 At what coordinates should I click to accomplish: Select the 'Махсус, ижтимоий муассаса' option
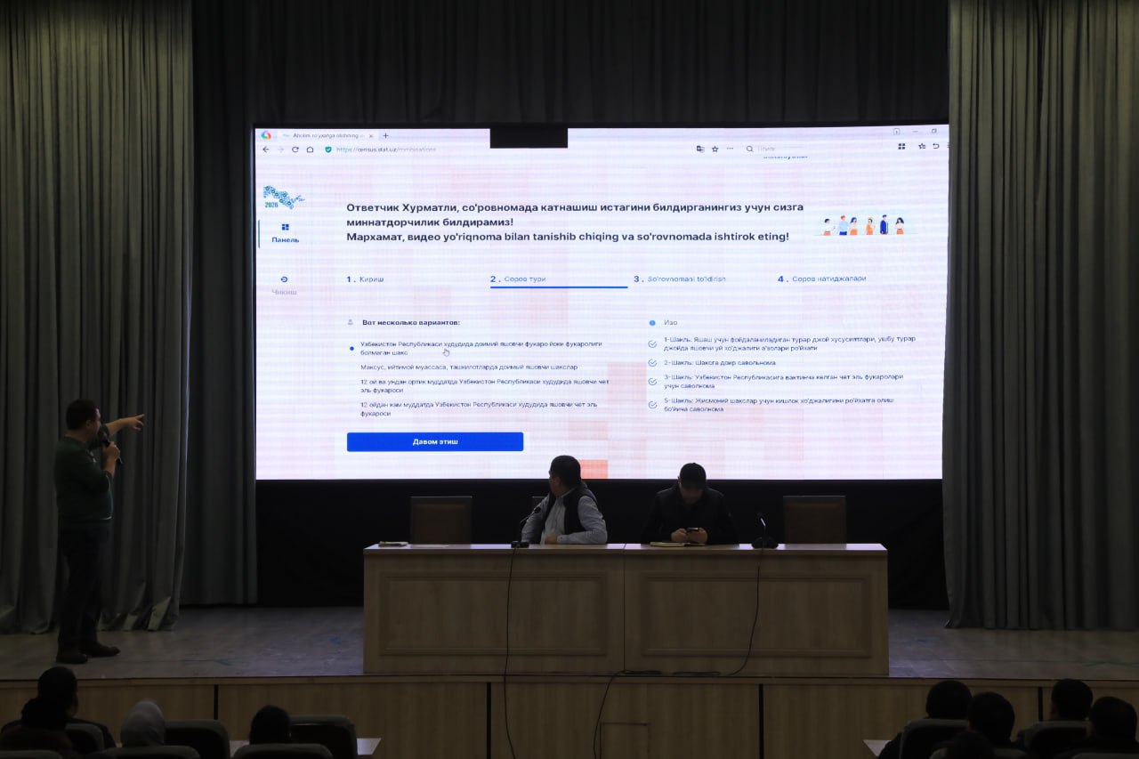click(469, 367)
